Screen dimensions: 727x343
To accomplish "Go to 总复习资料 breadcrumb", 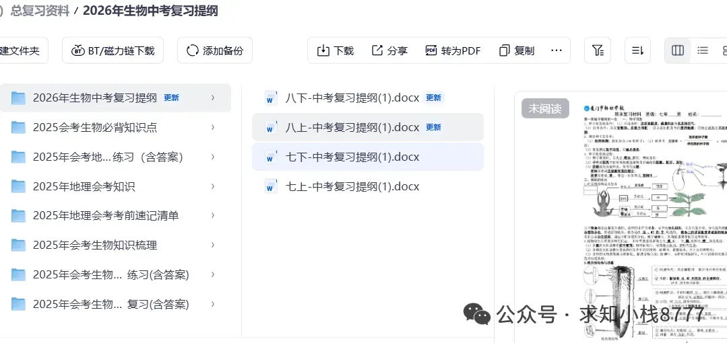I will pos(40,11).
